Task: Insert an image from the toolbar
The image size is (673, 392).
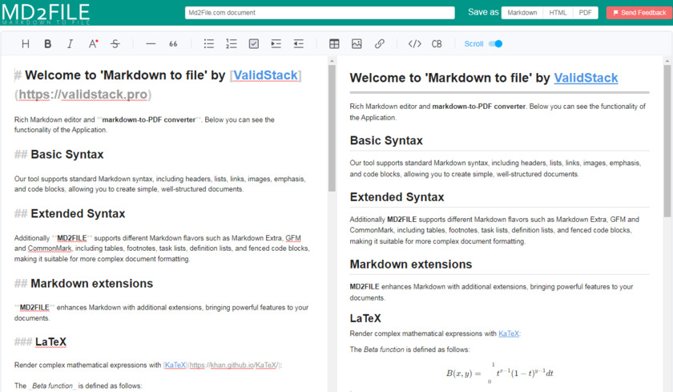Action: tap(357, 44)
